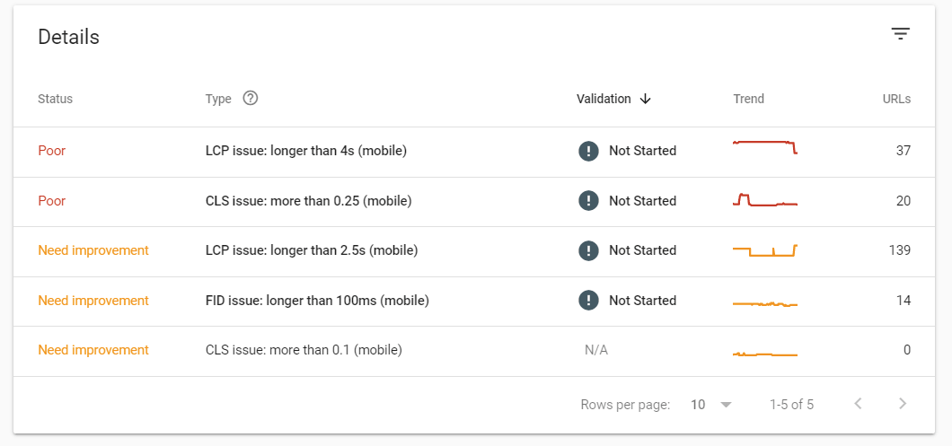
Task: Click the Trend column header
Action: click(749, 99)
